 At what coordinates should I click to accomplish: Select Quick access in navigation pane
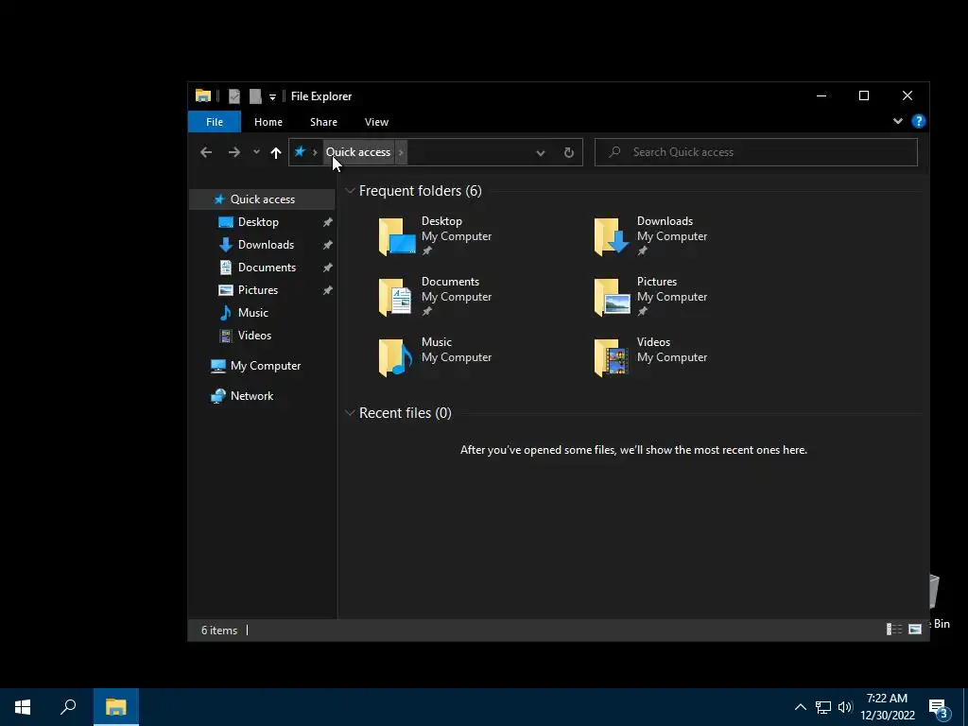(x=263, y=199)
